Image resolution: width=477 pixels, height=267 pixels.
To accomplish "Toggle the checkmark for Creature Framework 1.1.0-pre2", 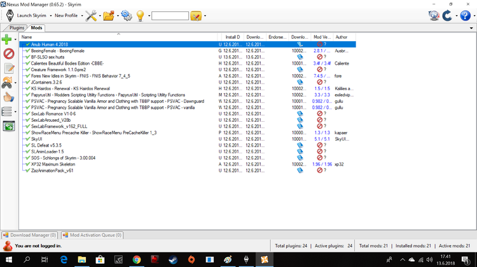I will coord(28,70).
